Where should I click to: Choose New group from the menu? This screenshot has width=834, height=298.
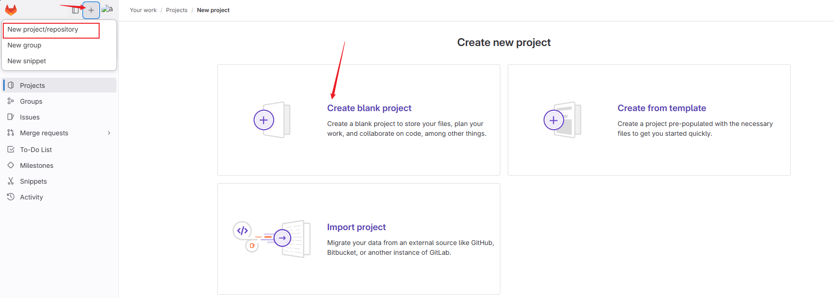point(25,46)
